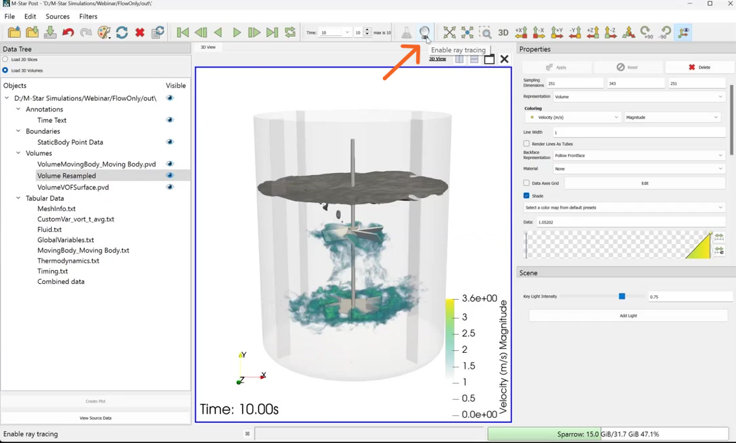Split the 3D view vertically
Viewport: 736px width, 443px height.
(459, 58)
